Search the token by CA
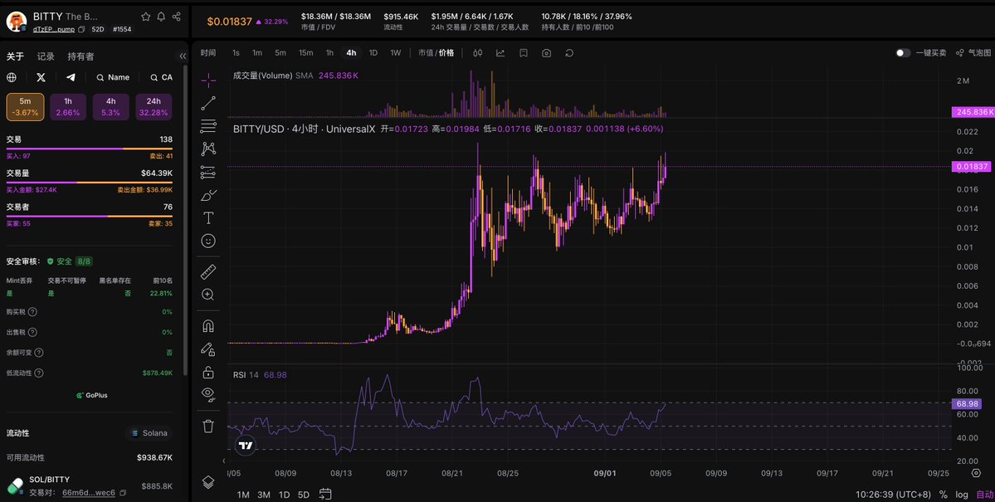The image size is (995, 502). [x=161, y=77]
